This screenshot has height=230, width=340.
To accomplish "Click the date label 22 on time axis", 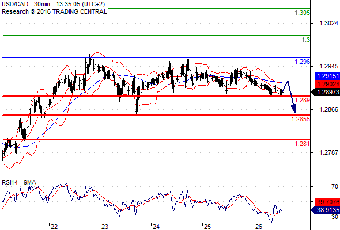I will coord(54,227).
